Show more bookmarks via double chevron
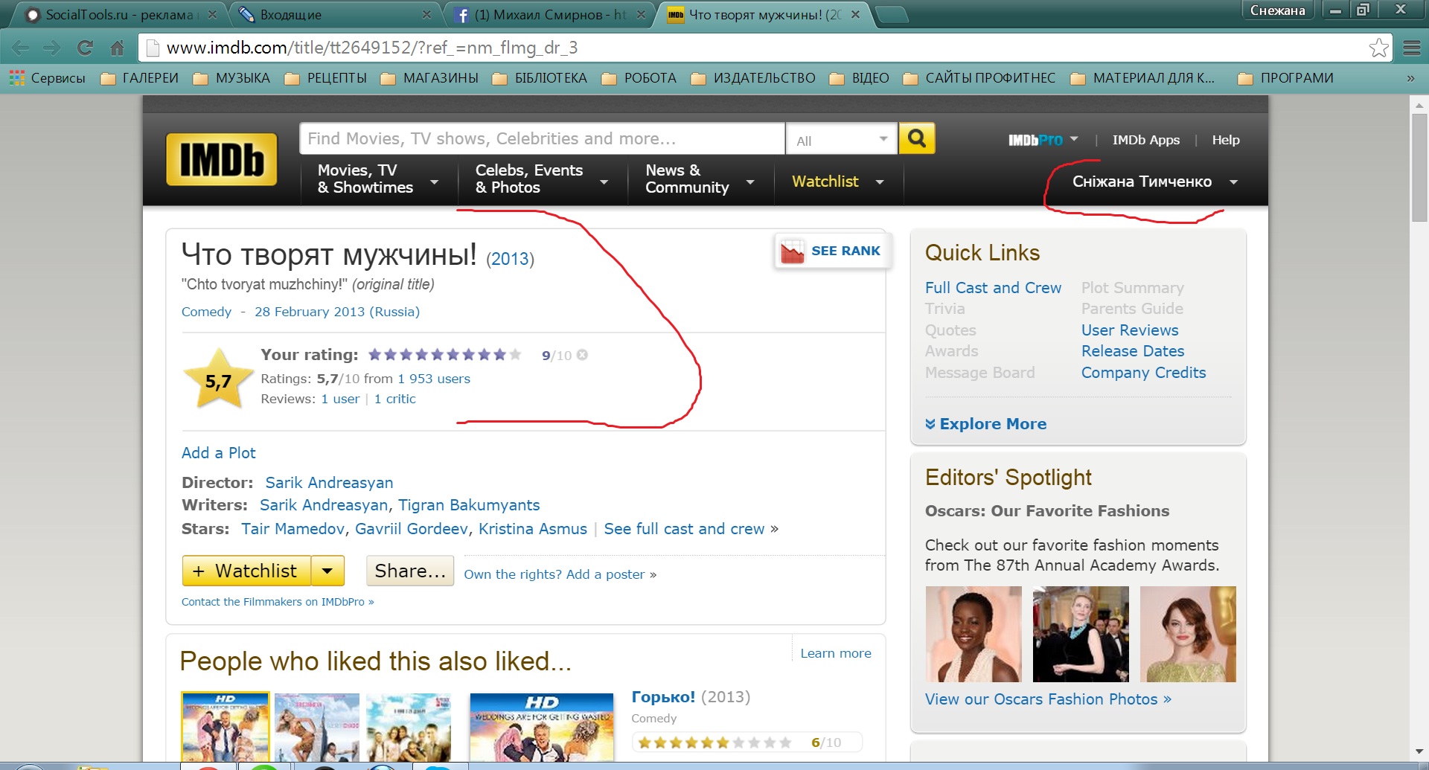This screenshot has width=1429, height=770. [1410, 78]
